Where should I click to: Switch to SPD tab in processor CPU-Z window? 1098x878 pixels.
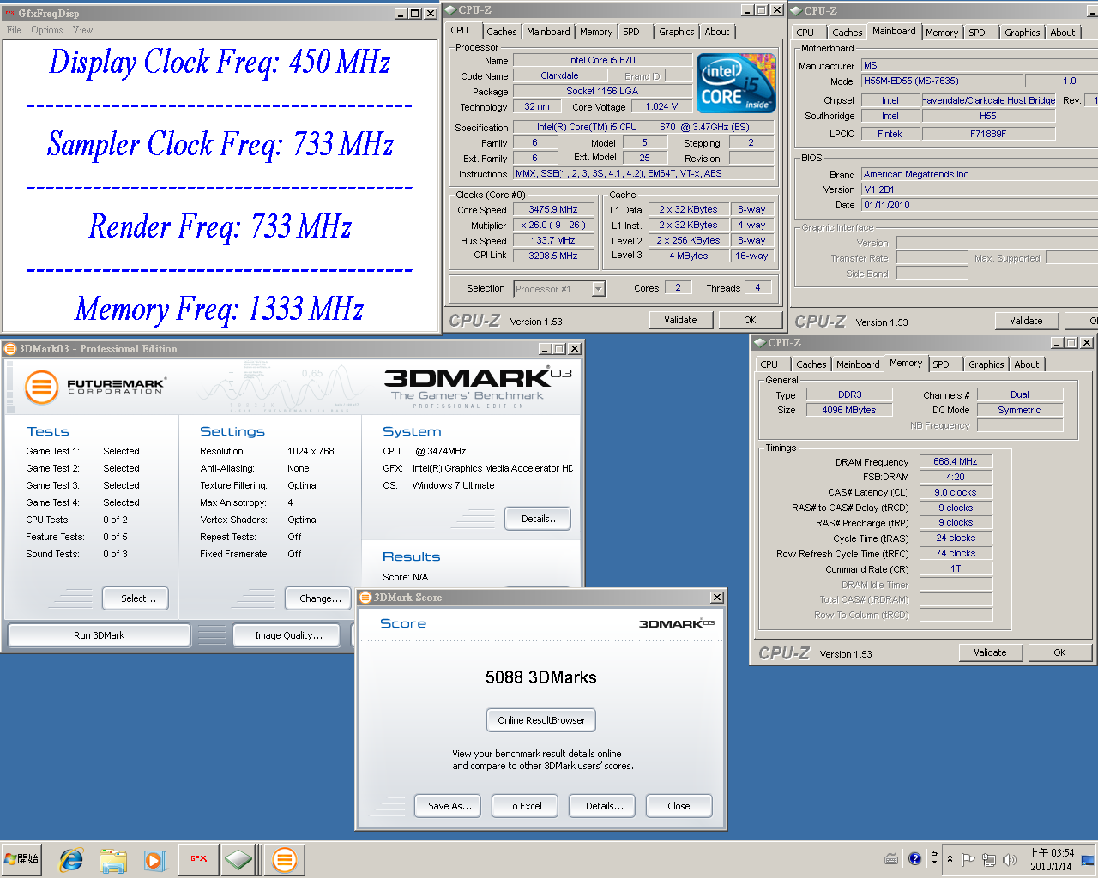(x=631, y=32)
